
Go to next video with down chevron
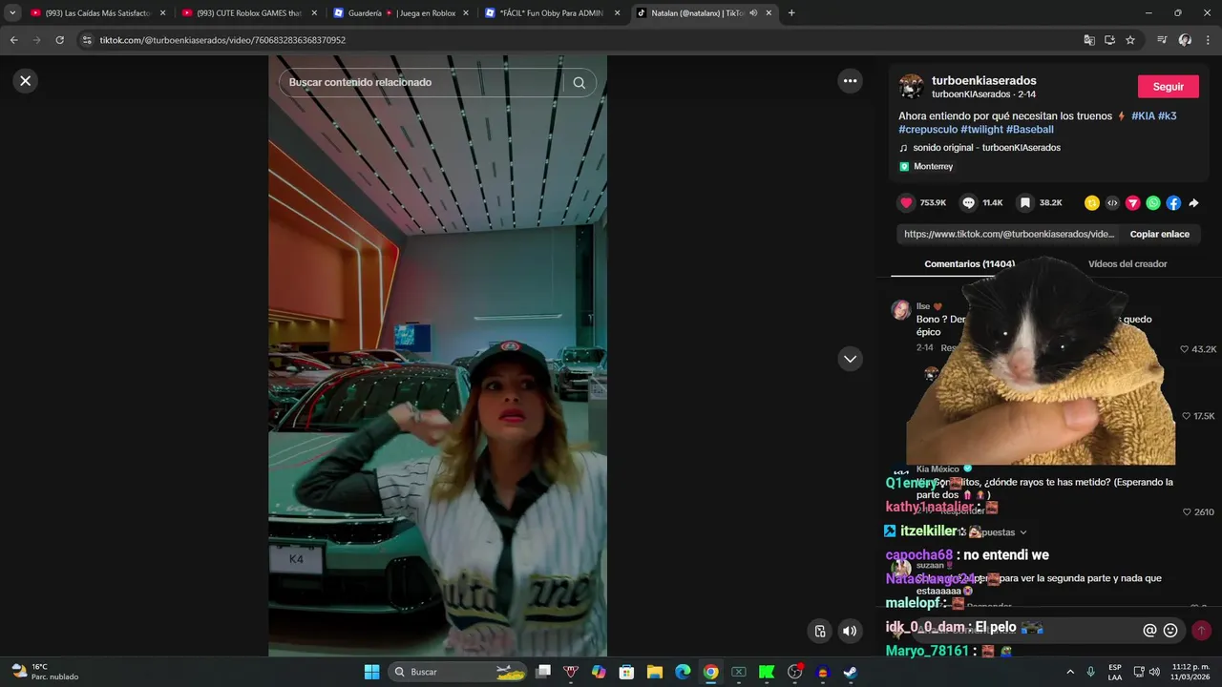(x=850, y=359)
